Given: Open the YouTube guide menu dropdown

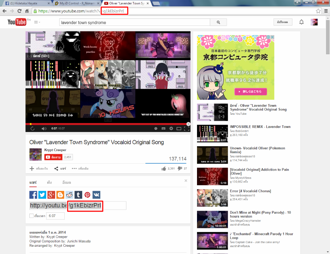Looking at the screenshot, I should click(37, 22).
